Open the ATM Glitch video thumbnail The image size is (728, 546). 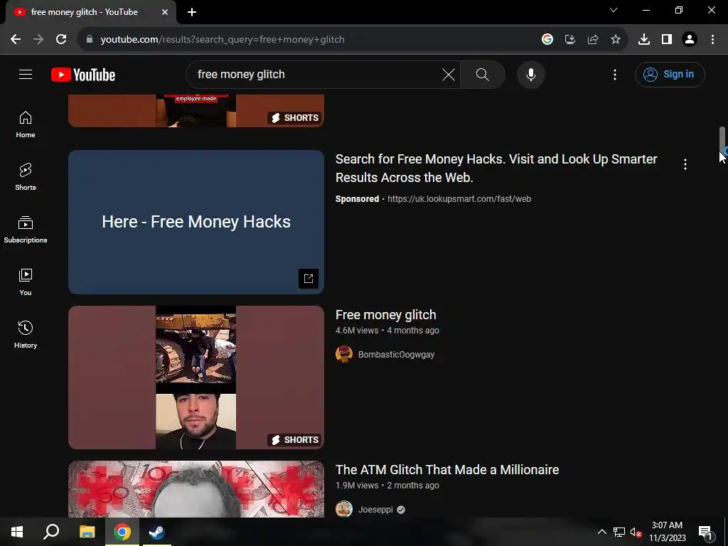click(196, 489)
